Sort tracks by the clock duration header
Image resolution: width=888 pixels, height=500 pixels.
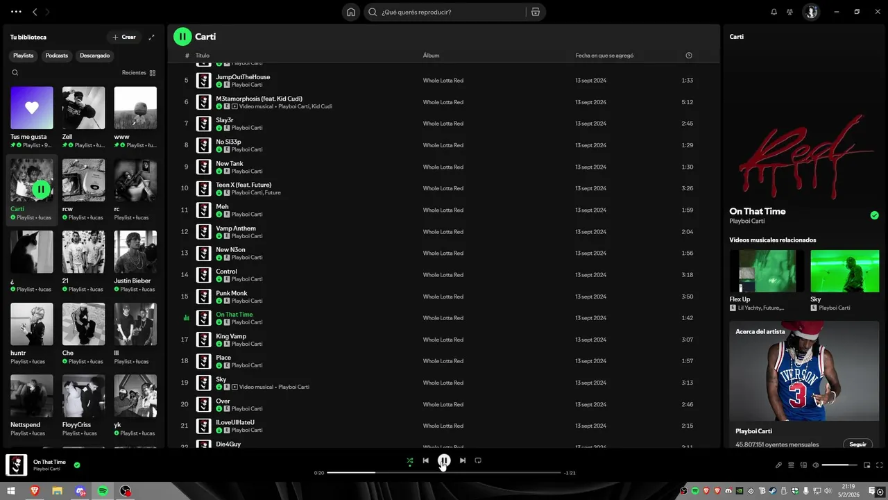688,56
